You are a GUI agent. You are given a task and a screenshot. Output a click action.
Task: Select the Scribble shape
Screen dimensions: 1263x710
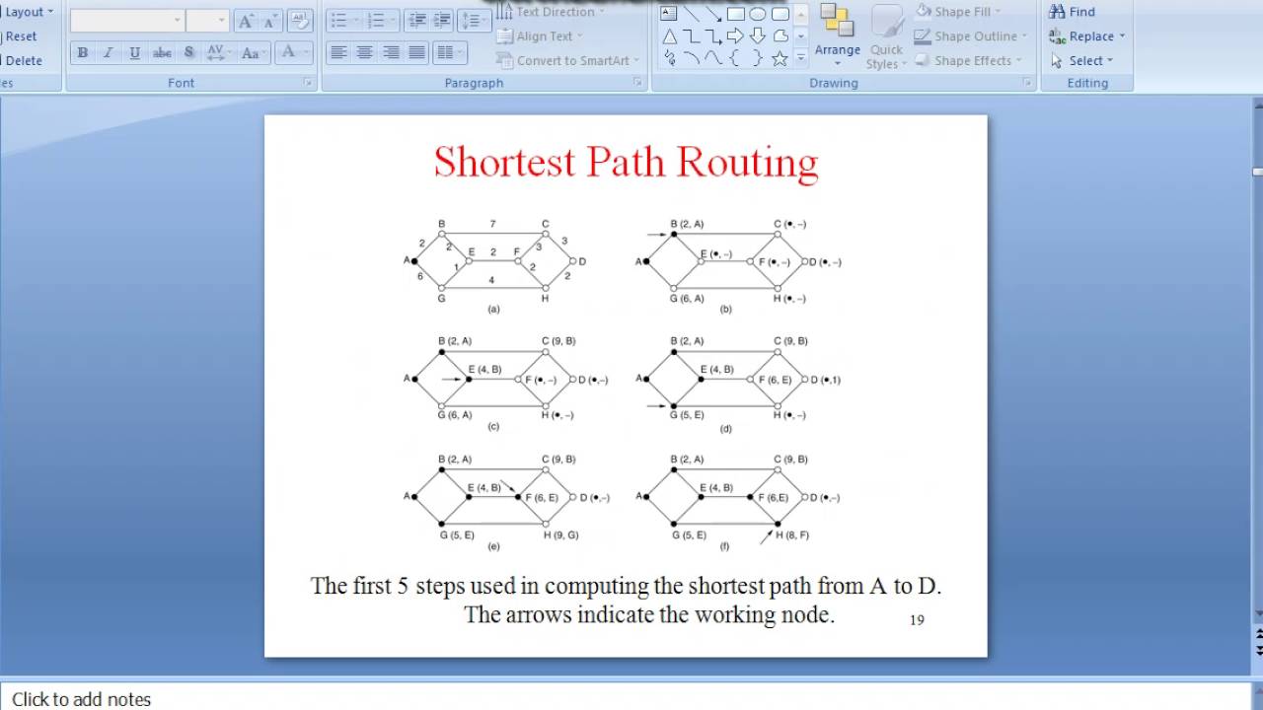pos(670,58)
